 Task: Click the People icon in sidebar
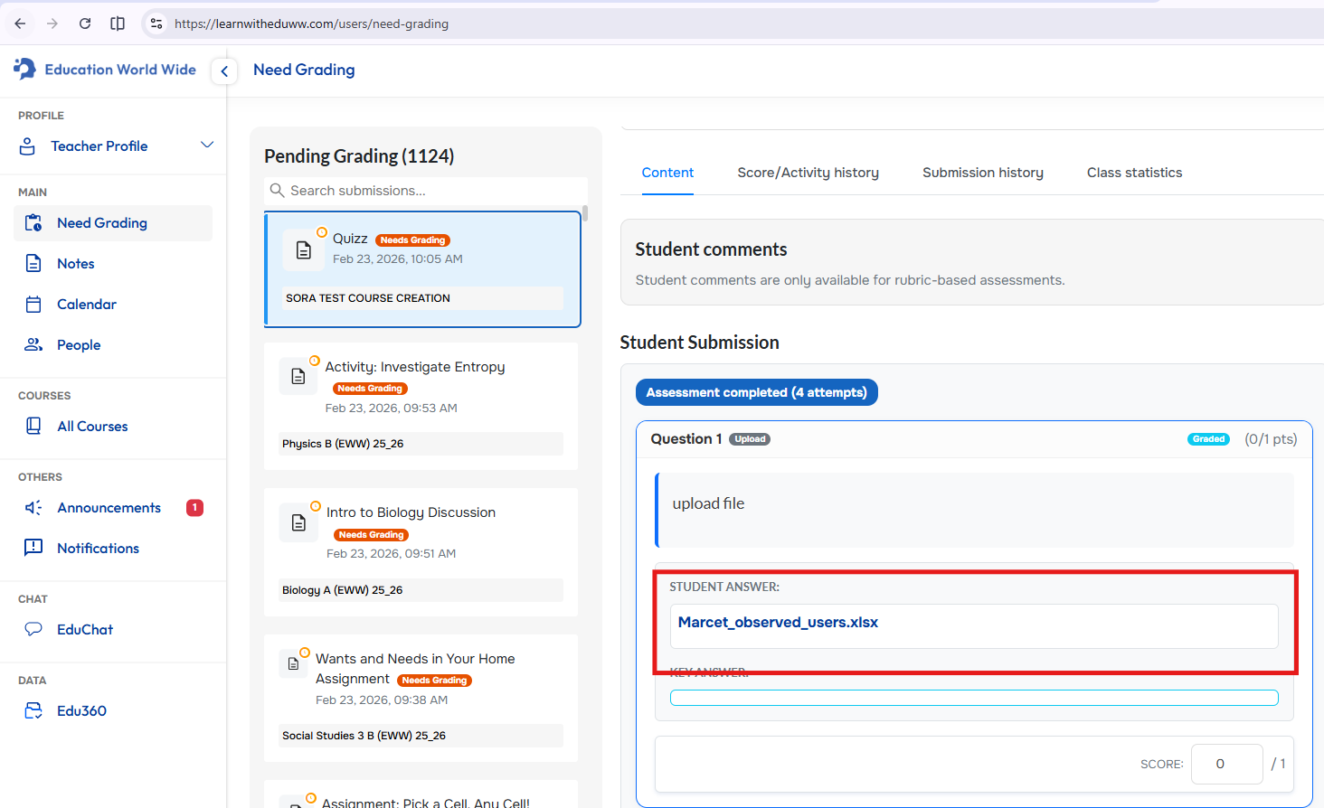pos(33,344)
